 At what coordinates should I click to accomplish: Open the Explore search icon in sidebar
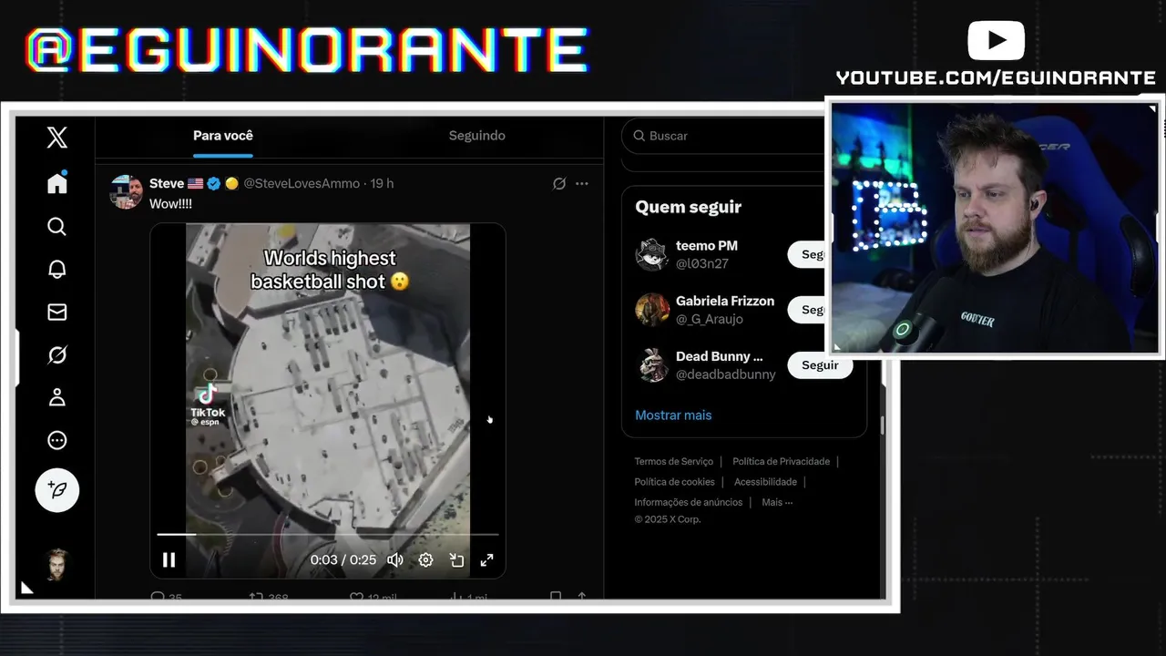pyautogui.click(x=56, y=226)
